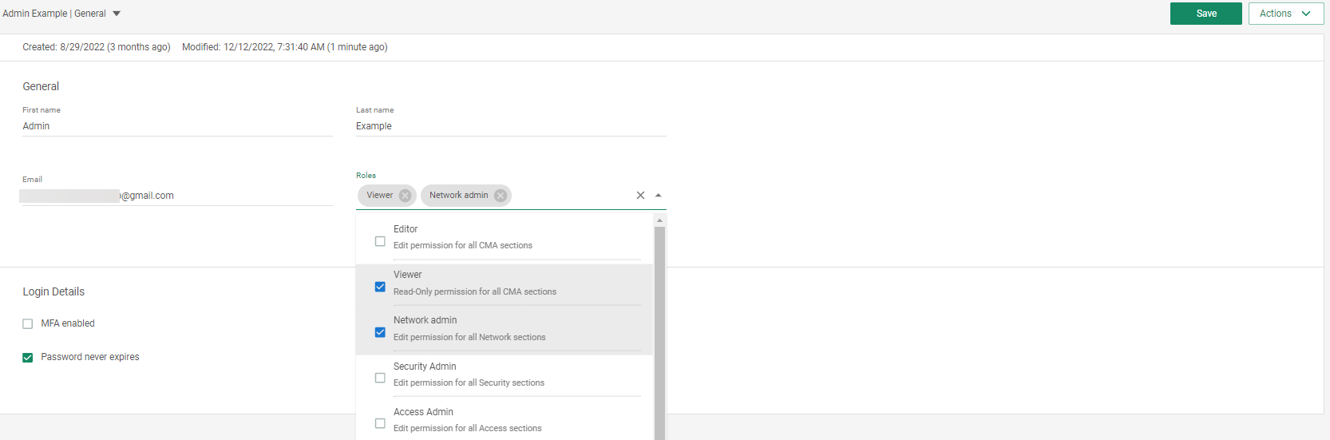Check the Editor role checkbox

[380, 241]
